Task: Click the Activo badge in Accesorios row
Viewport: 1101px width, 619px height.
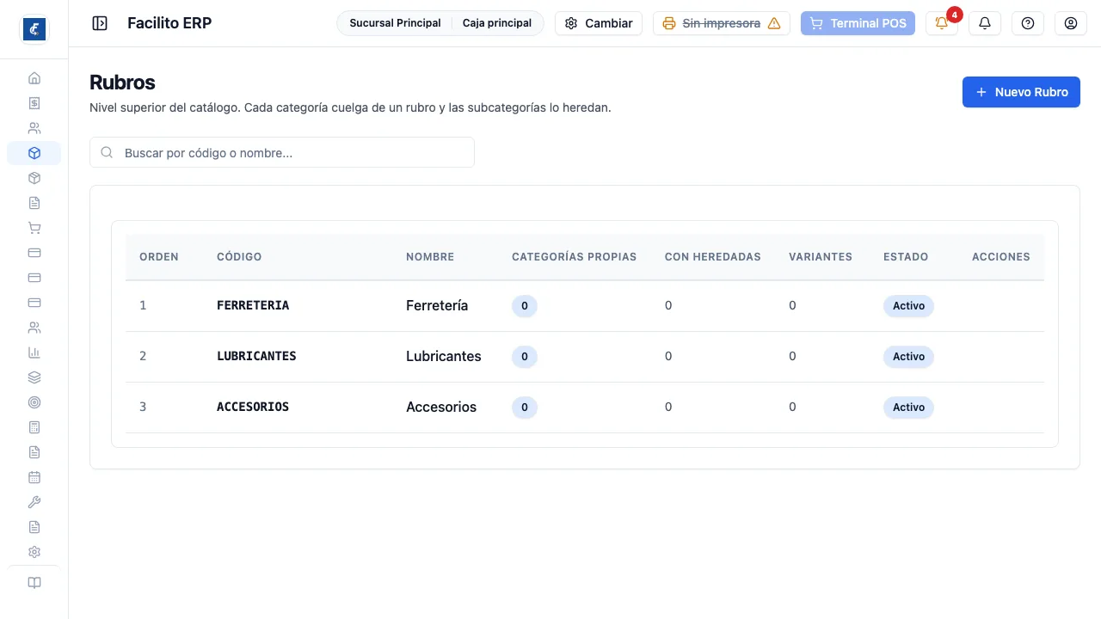Action: (x=908, y=407)
